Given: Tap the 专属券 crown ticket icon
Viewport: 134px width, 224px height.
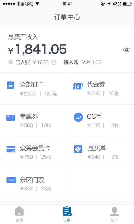Looking at the screenshot, I should (x=11, y=118).
